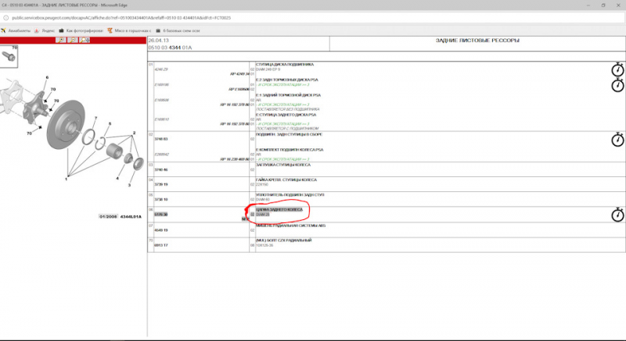Click the address bar URL field
This screenshot has height=341, width=626.
pos(156,18)
